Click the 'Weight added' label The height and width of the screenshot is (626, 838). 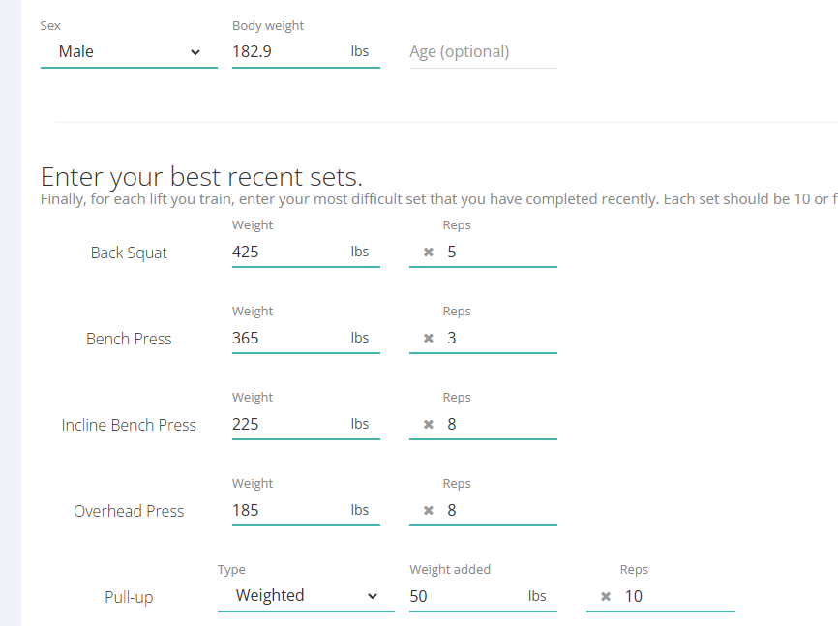click(x=450, y=569)
